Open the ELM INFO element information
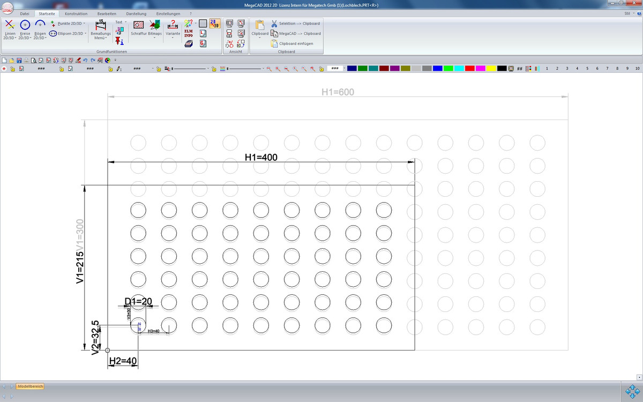The width and height of the screenshot is (643, 402). [x=189, y=33]
